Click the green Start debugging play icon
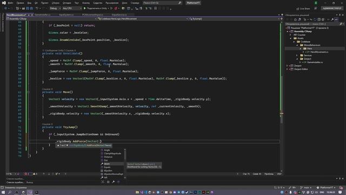Viewport: 346px width, 195px height. click(x=85, y=8)
